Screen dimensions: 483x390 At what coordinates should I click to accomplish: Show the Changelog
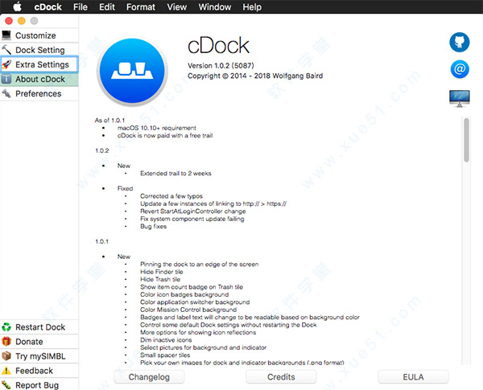149,377
